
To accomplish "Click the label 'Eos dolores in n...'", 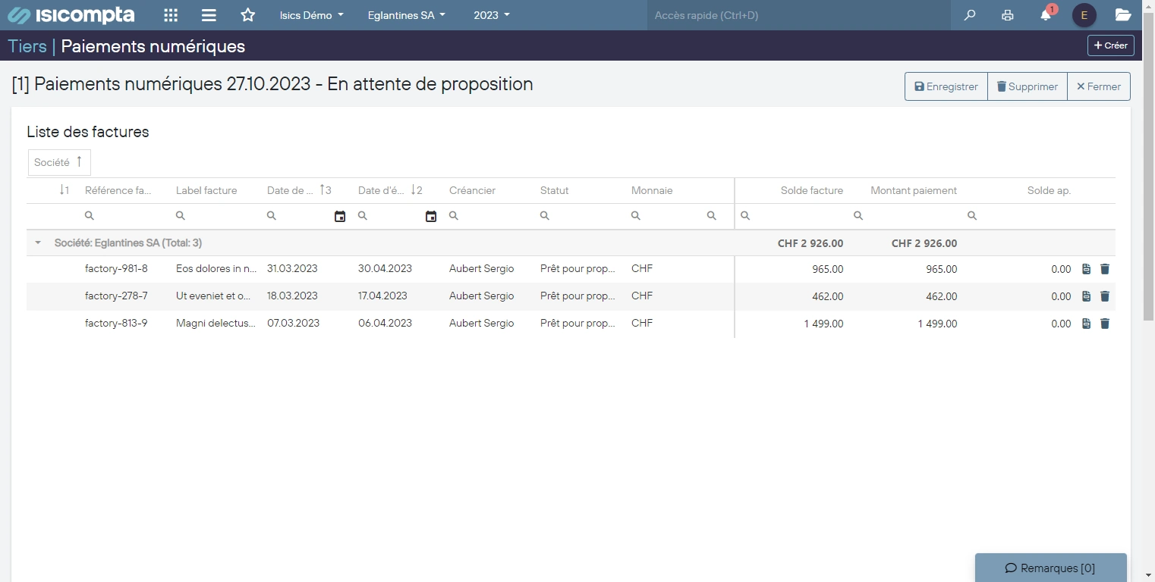I will click(x=216, y=269).
